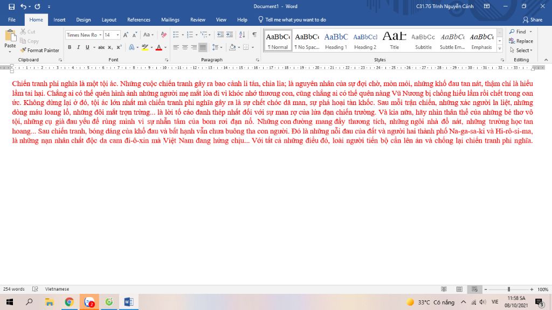Toggle Superscript formatting
This screenshot has width=552, height=310.
(x=119, y=47)
